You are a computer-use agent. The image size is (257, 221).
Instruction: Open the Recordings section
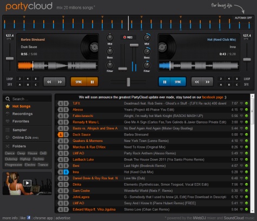22,114
